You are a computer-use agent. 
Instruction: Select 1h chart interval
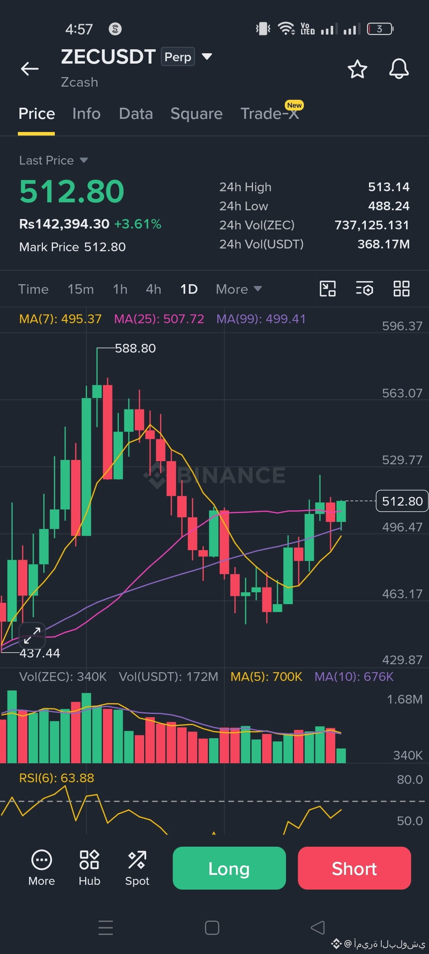click(120, 289)
